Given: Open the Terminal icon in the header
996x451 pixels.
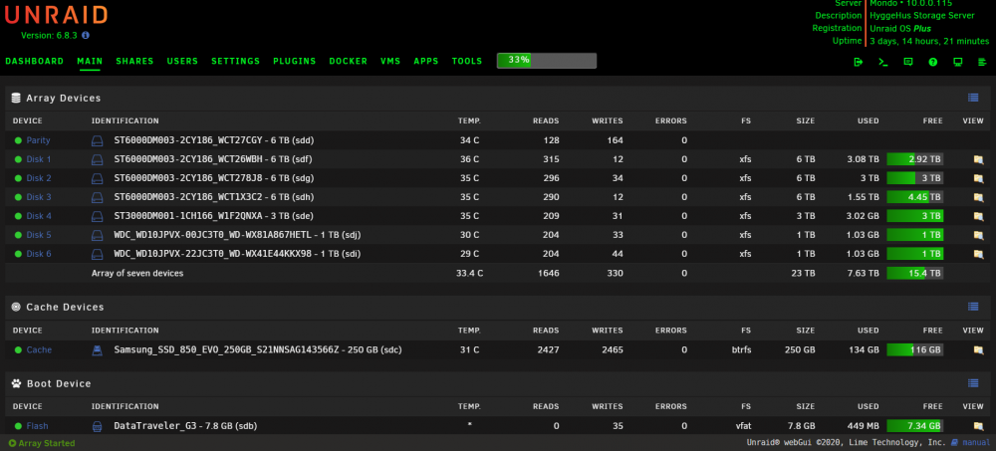Looking at the screenshot, I should (882, 62).
